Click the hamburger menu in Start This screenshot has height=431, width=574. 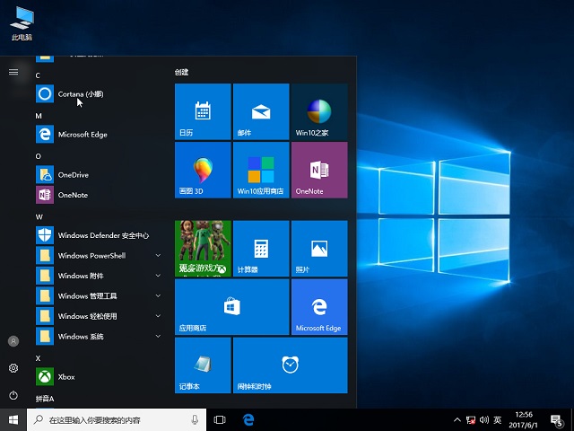(13, 72)
